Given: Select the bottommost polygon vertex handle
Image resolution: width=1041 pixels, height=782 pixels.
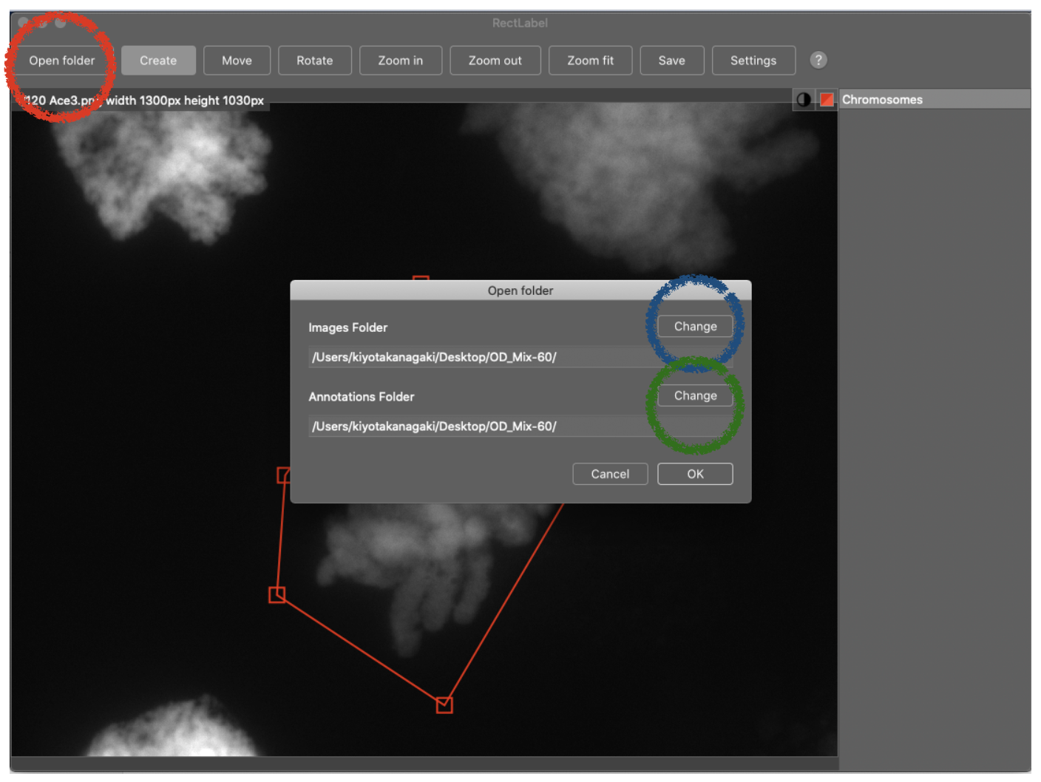Looking at the screenshot, I should tap(444, 705).
